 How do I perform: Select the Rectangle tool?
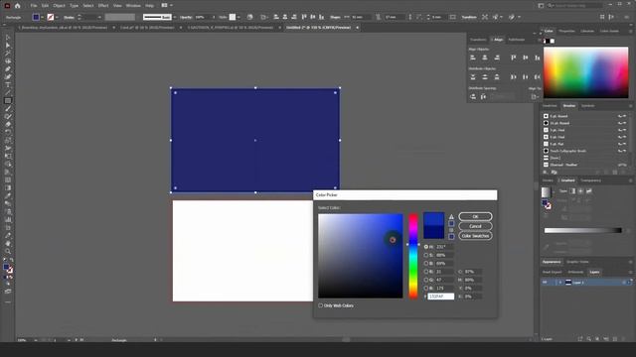[x=8, y=101]
